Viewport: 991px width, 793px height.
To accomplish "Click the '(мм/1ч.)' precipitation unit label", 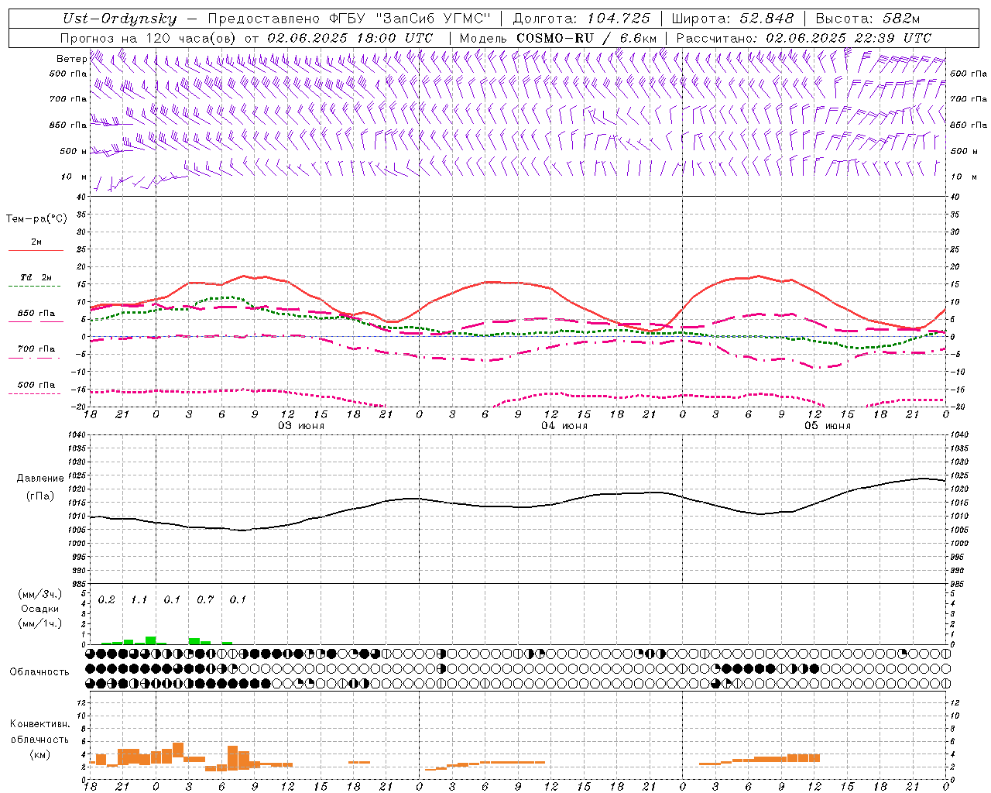I will click(39, 623).
